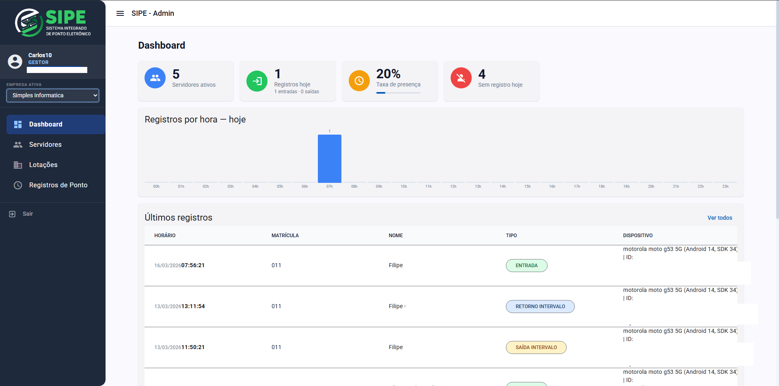Screen dimensions: 779x386
Task: Open Registros de Ponto page
Action: click(x=56, y=185)
